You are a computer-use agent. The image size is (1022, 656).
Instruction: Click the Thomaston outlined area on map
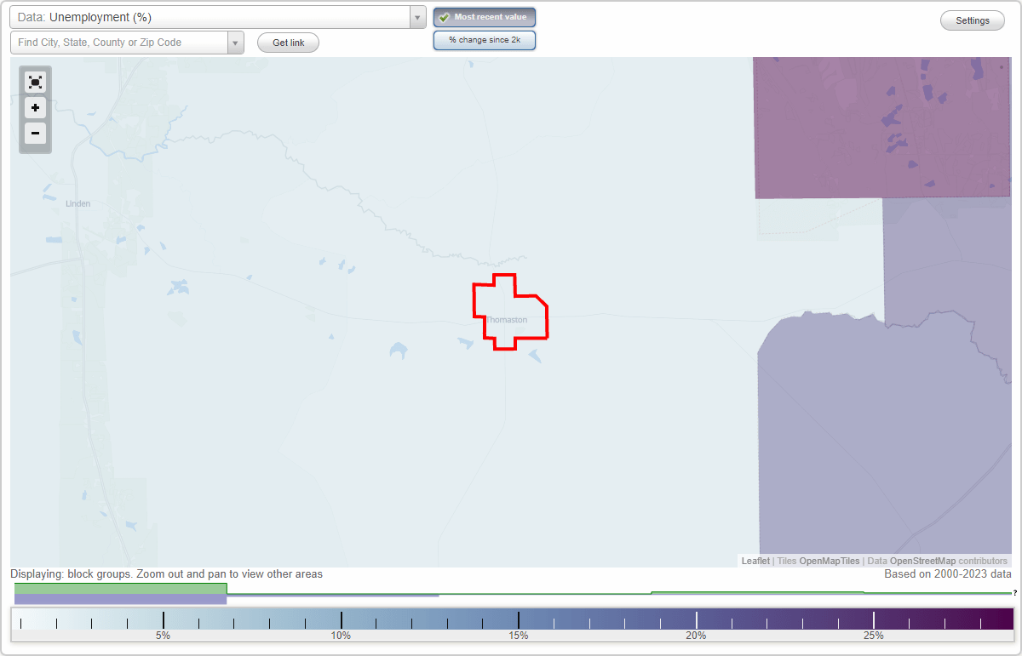pyautogui.click(x=511, y=311)
